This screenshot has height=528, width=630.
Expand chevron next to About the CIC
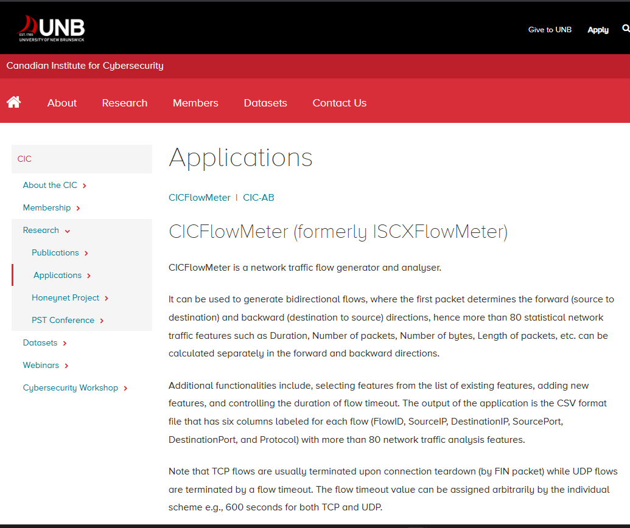click(x=85, y=186)
